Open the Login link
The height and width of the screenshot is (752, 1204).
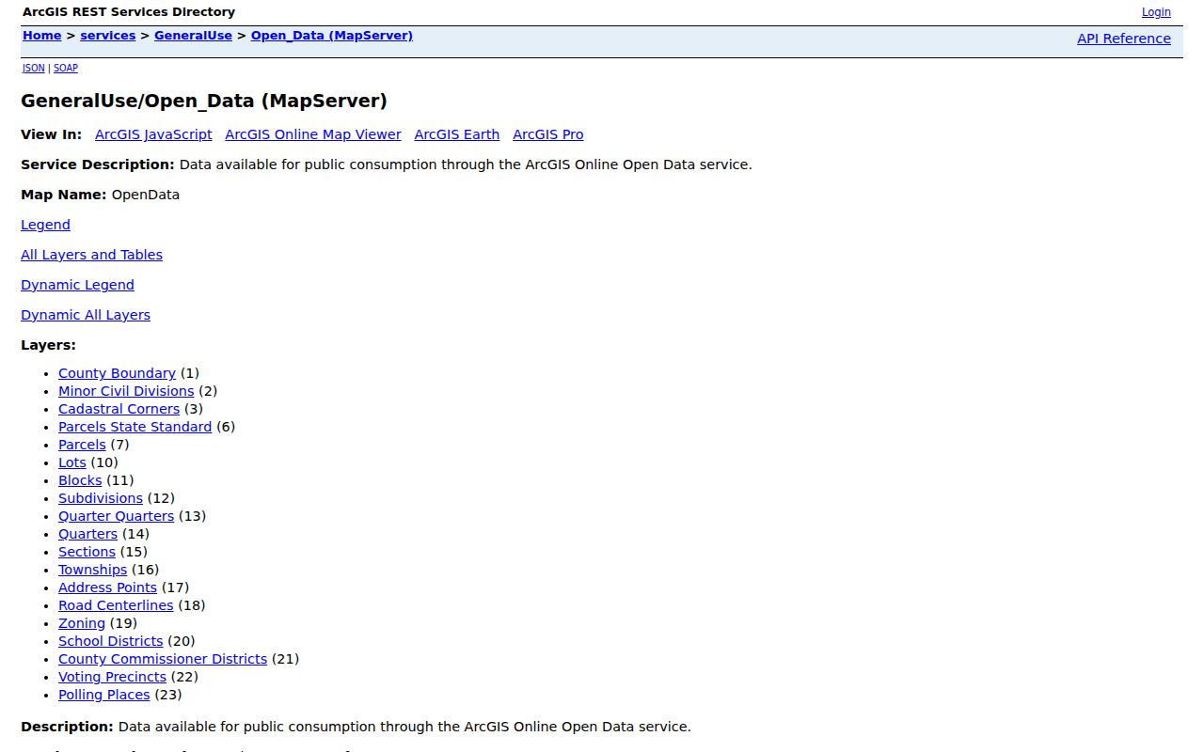pos(1156,12)
